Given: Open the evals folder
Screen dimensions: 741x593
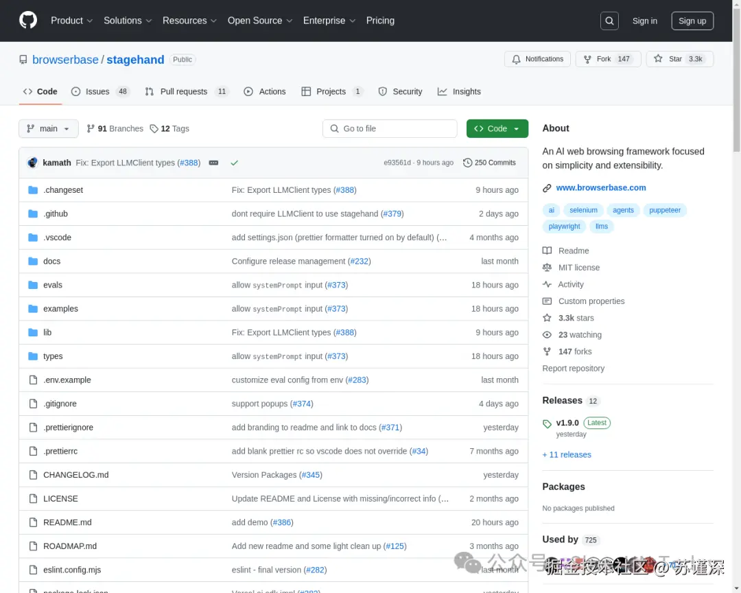Looking at the screenshot, I should click(52, 285).
